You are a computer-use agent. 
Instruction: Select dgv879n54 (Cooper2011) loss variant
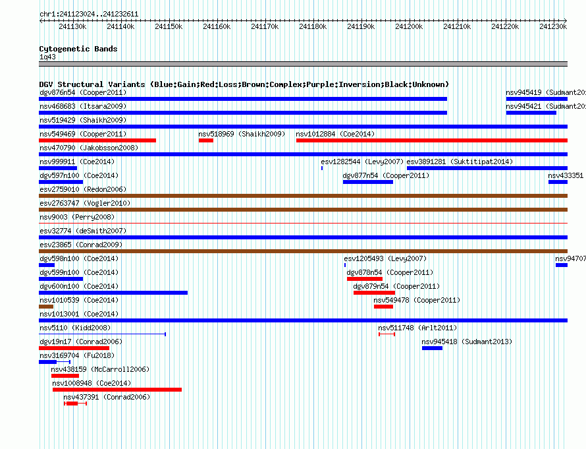tap(374, 293)
